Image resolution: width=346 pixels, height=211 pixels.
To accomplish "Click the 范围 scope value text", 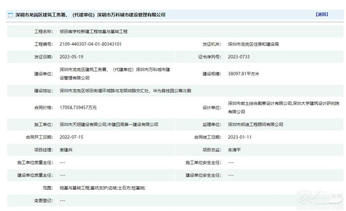I will click(x=102, y=188).
